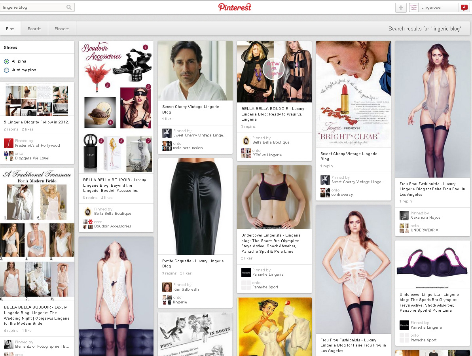Open the black satin skirt pin image

click(x=195, y=206)
